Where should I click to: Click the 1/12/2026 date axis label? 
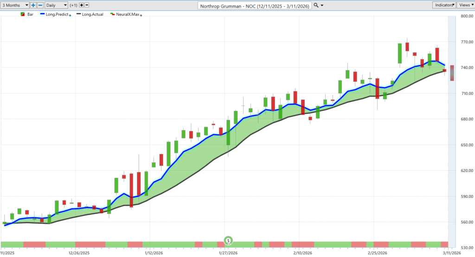(x=154, y=253)
